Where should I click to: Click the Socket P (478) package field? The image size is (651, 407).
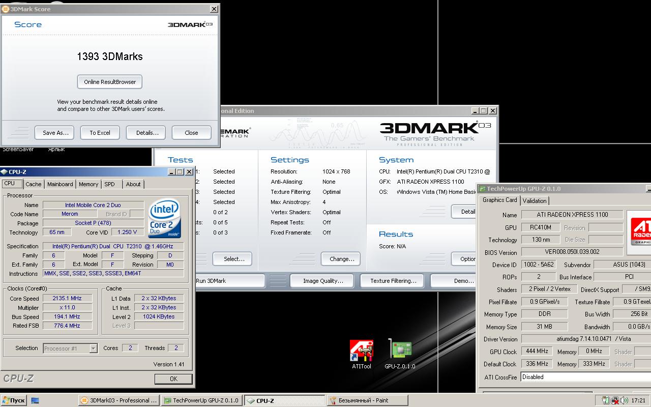click(x=93, y=223)
